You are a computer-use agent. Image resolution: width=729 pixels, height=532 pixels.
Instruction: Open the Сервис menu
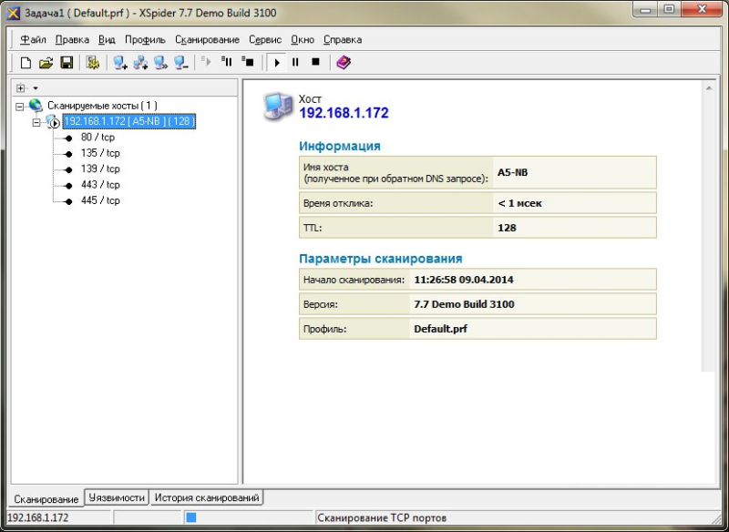tap(265, 40)
